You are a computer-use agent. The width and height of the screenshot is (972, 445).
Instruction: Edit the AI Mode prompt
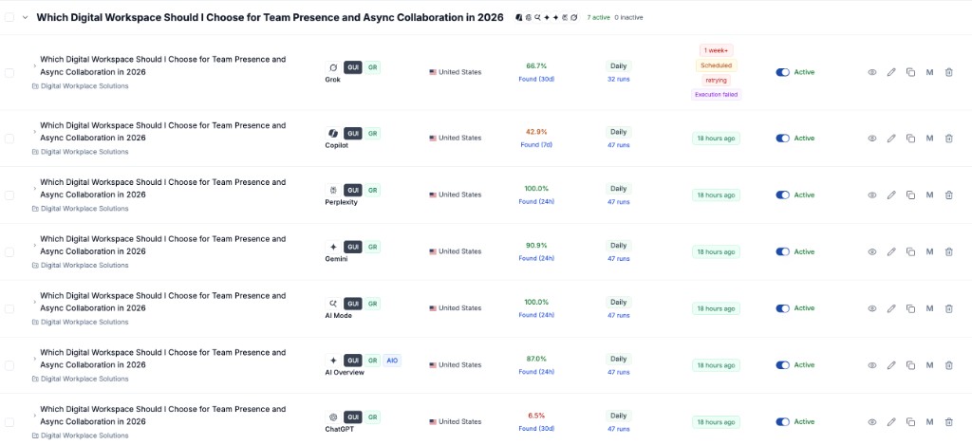(x=890, y=308)
